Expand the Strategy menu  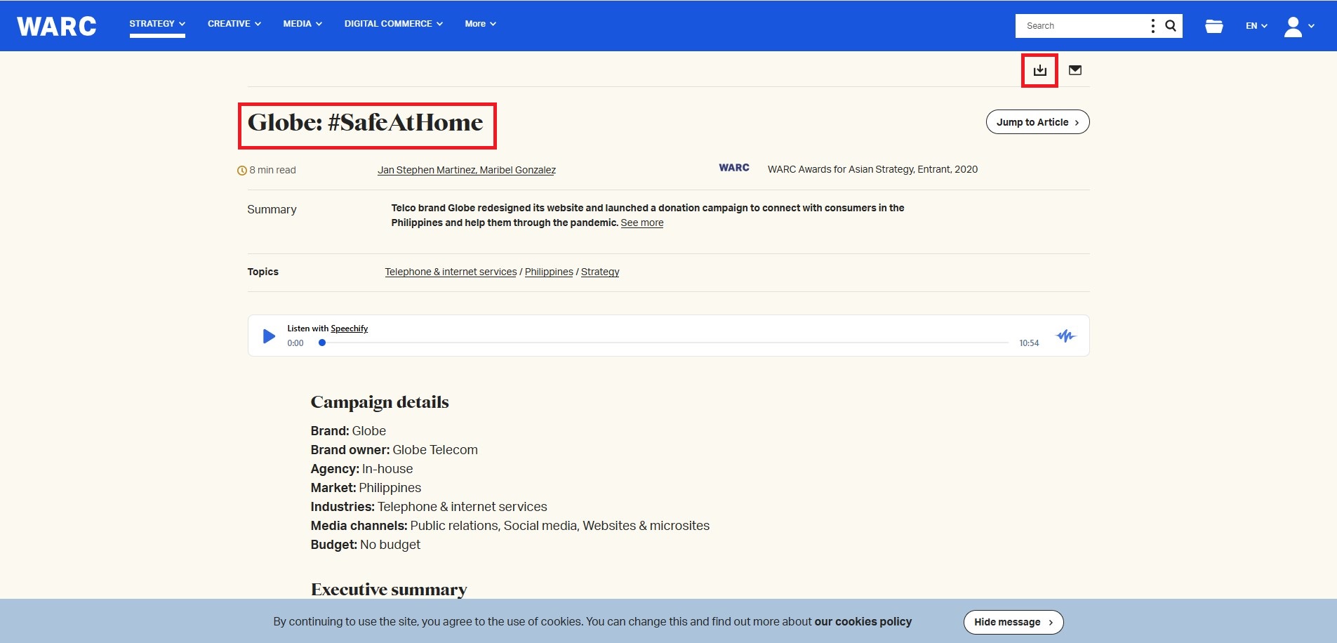[157, 24]
